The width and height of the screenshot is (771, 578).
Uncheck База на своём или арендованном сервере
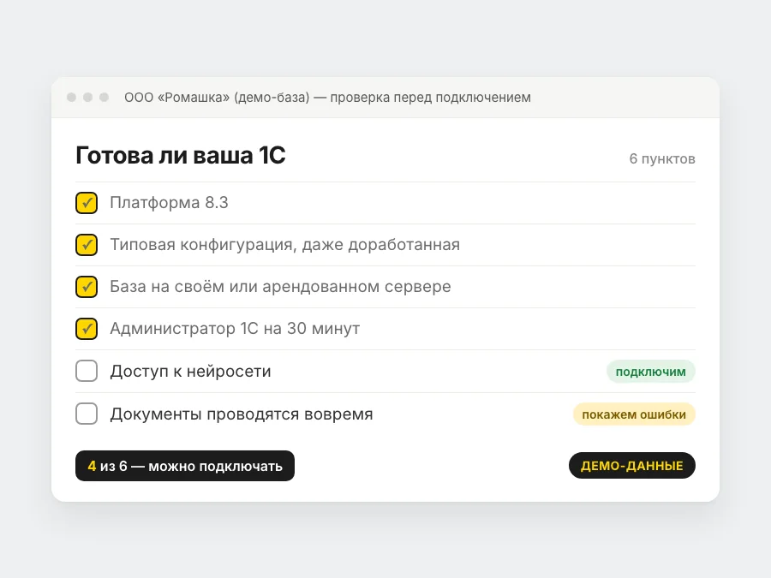[87, 287]
